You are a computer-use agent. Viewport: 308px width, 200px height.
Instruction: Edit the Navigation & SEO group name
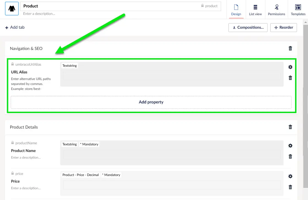tap(26, 49)
